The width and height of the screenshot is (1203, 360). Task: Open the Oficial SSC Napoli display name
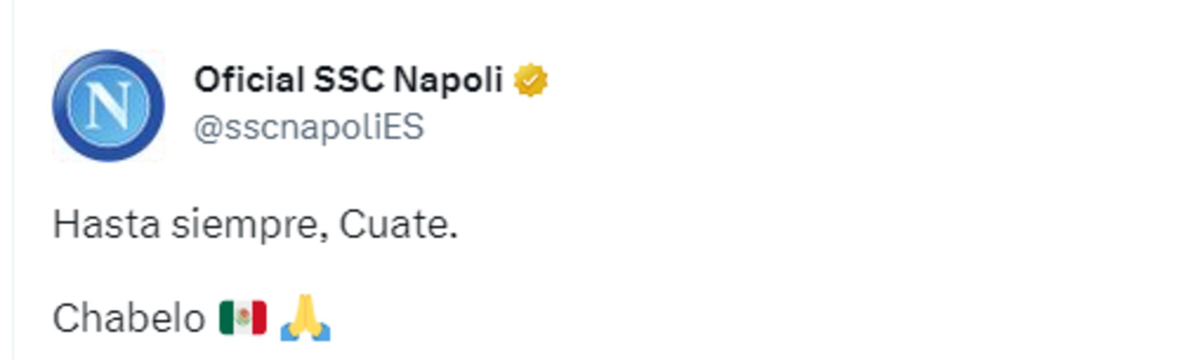348,80
